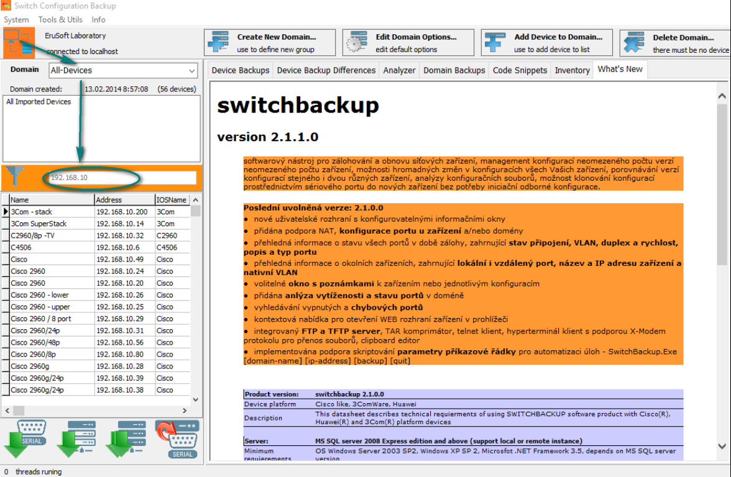Click the serial backup icon with green arrow
731x477 pixels.
pos(26,438)
